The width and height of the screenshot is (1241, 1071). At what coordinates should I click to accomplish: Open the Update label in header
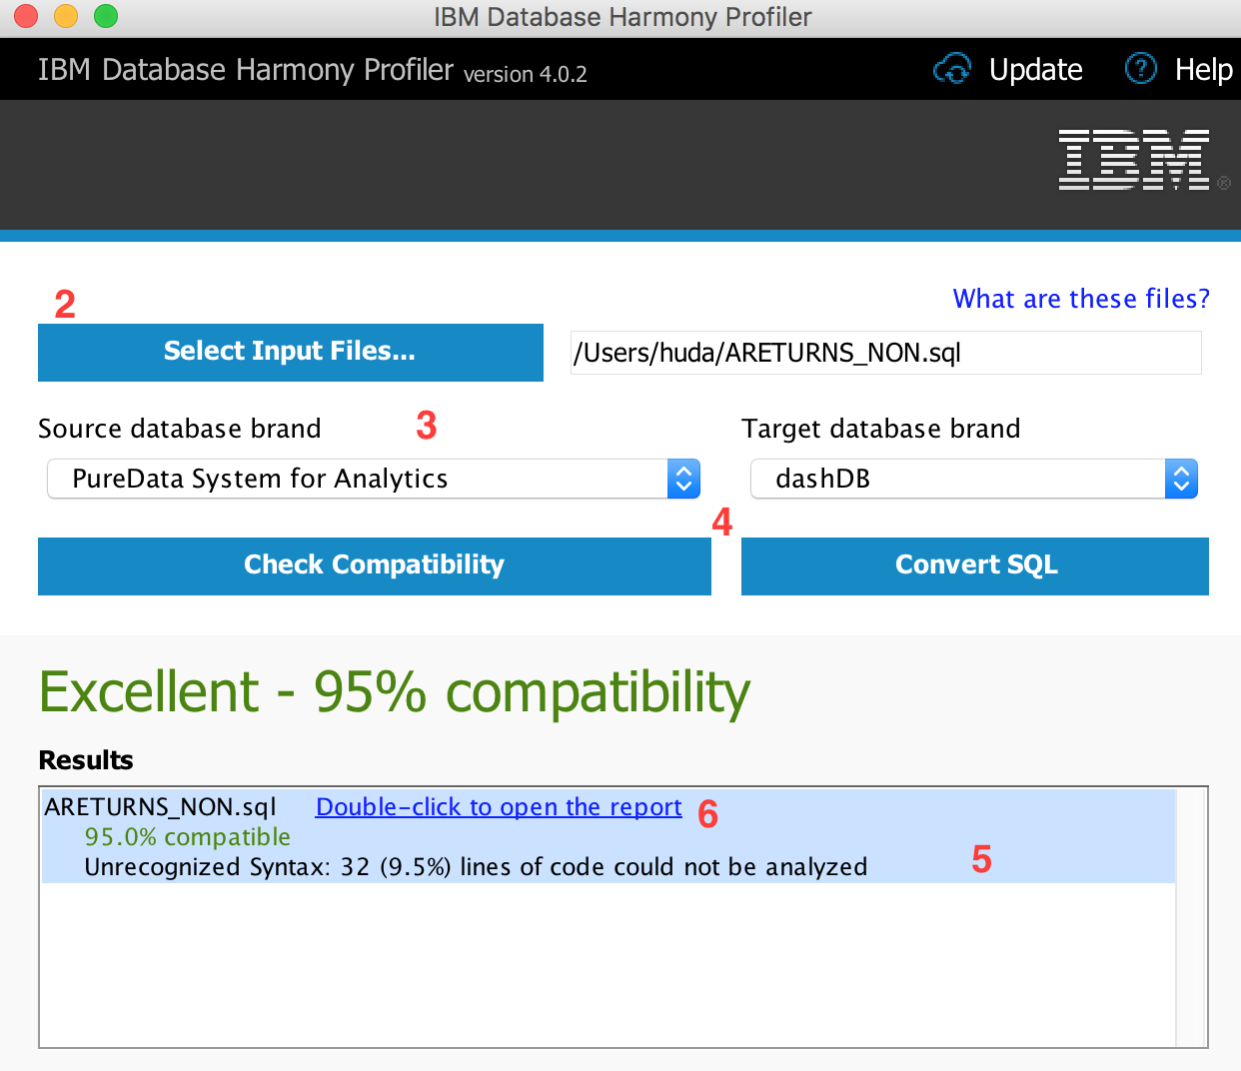click(1035, 69)
